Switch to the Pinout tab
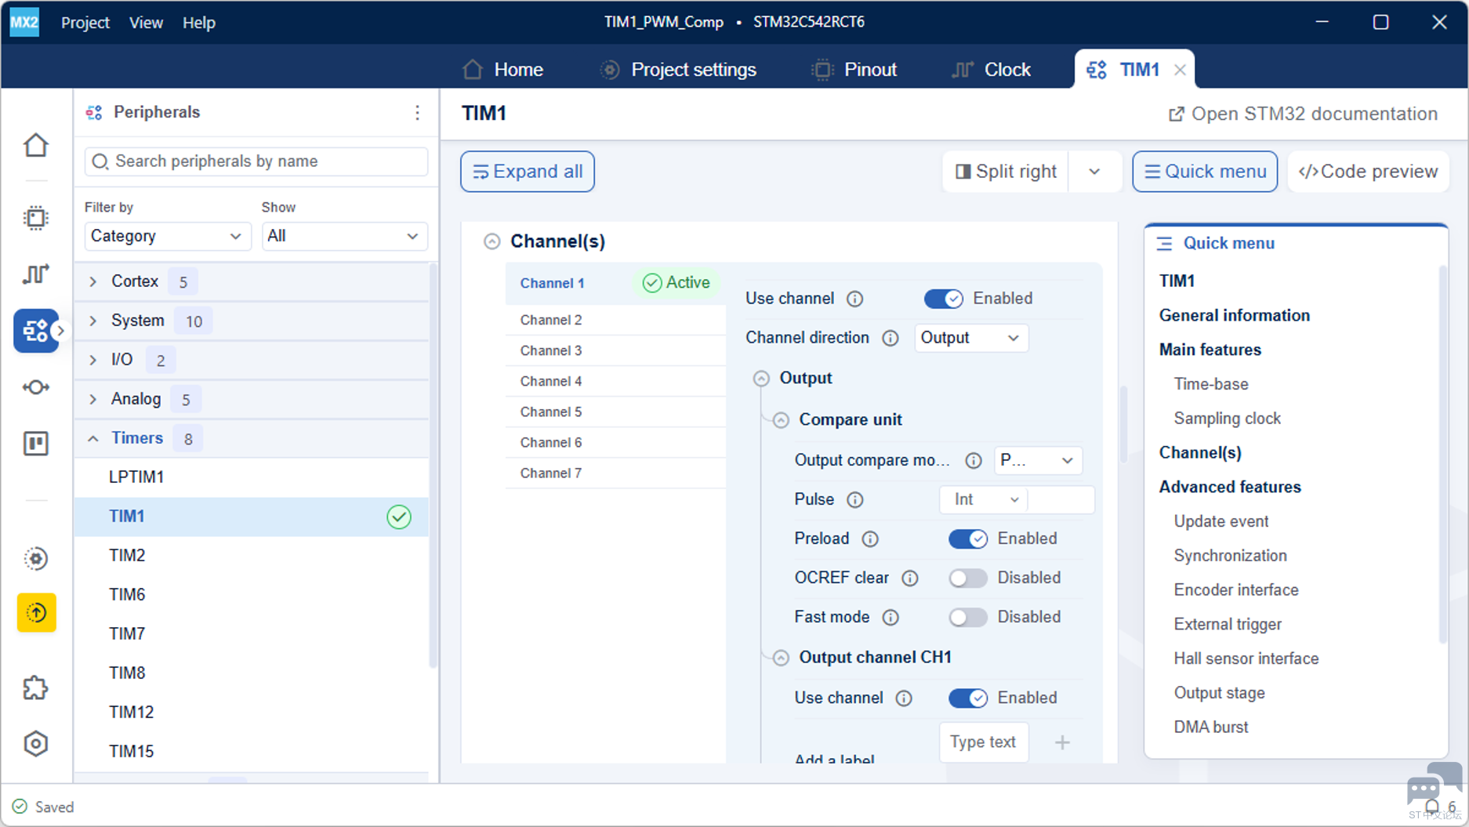 click(x=854, y=70)
